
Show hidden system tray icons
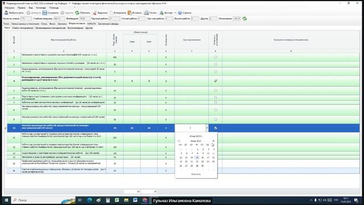pyautogui.click(x=311, y=200)
